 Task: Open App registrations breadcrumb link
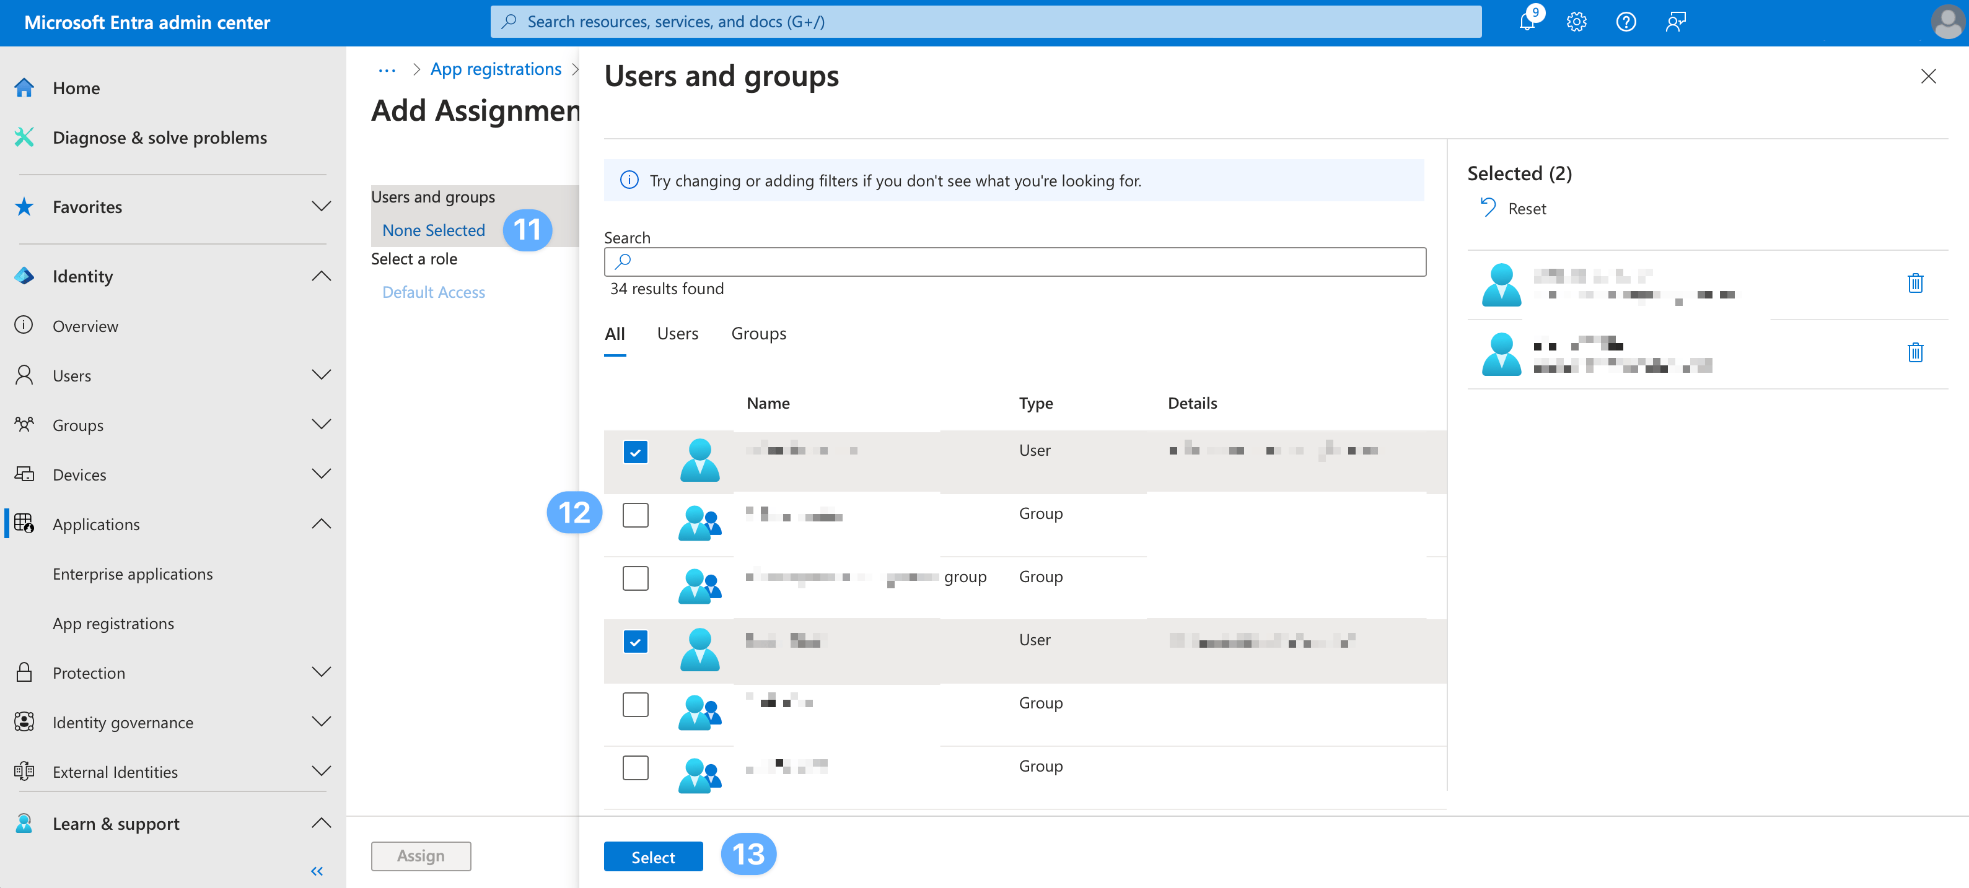tap(495, 69)
